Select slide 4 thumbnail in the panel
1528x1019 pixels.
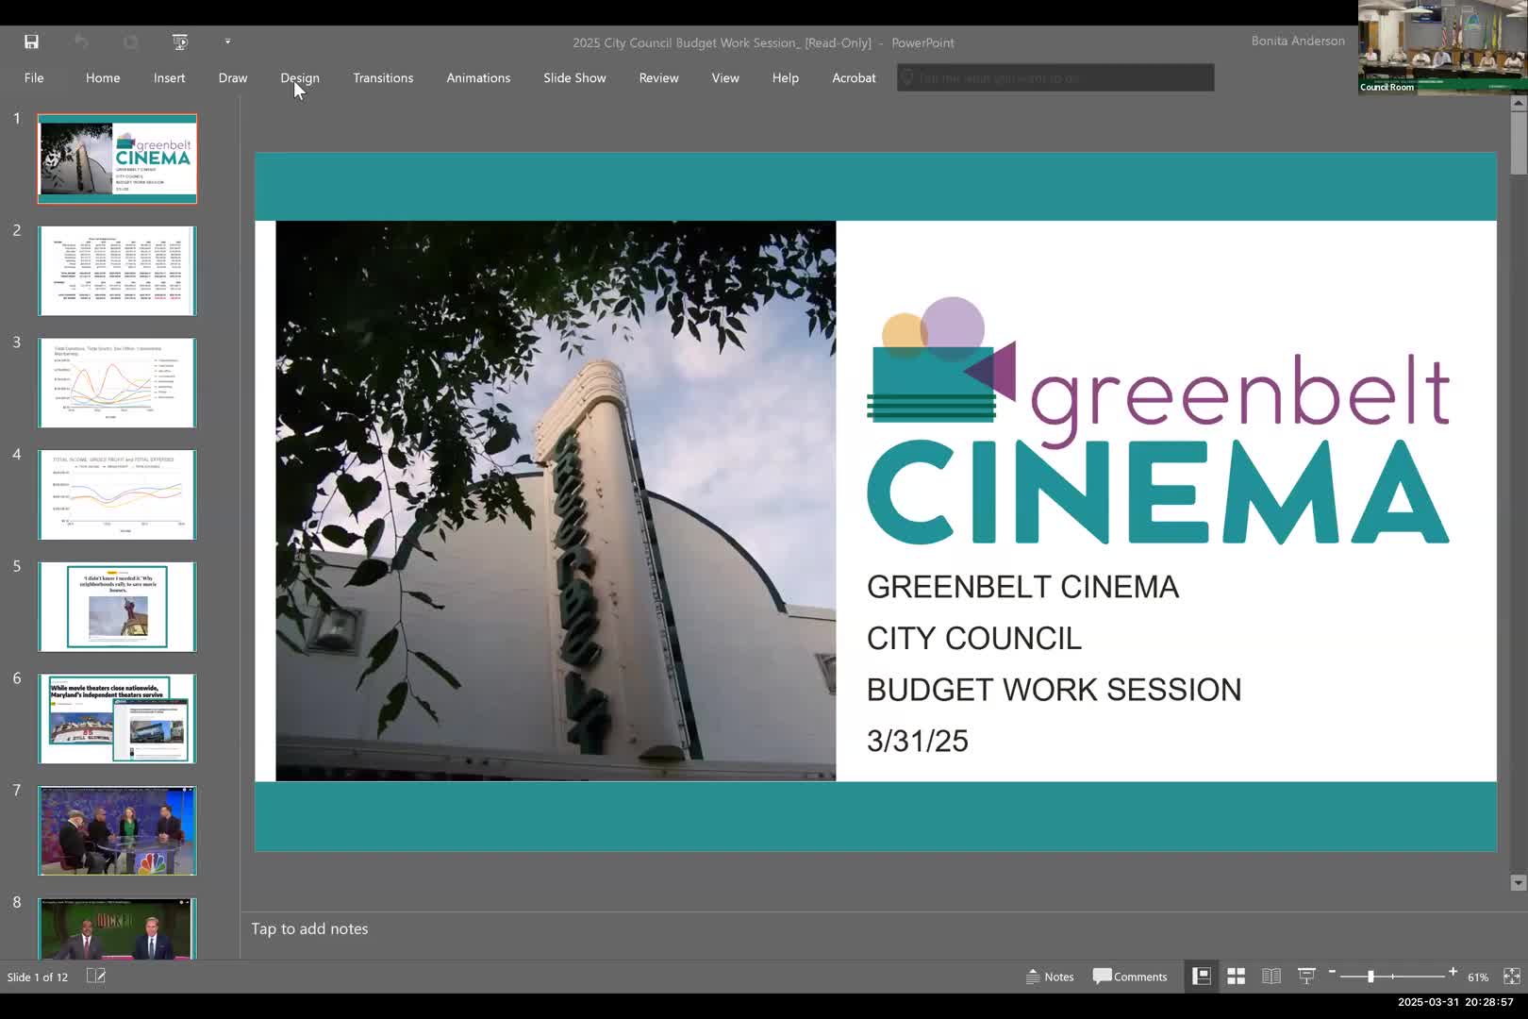tap(117, 494)
